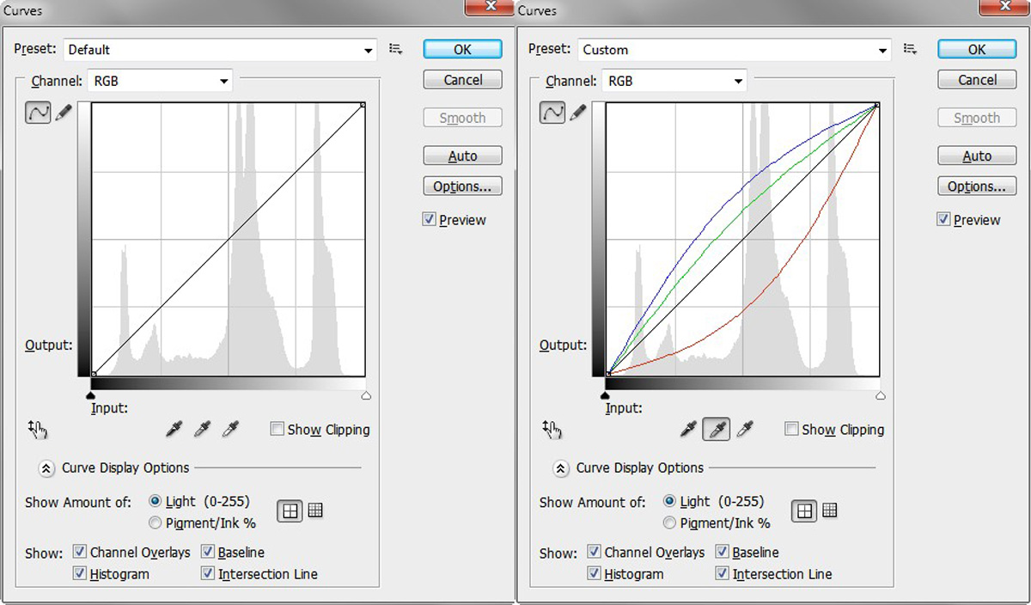Click the Auto button in the left dialog
This screenshot has width=1031, height=605.
[462, 156]
